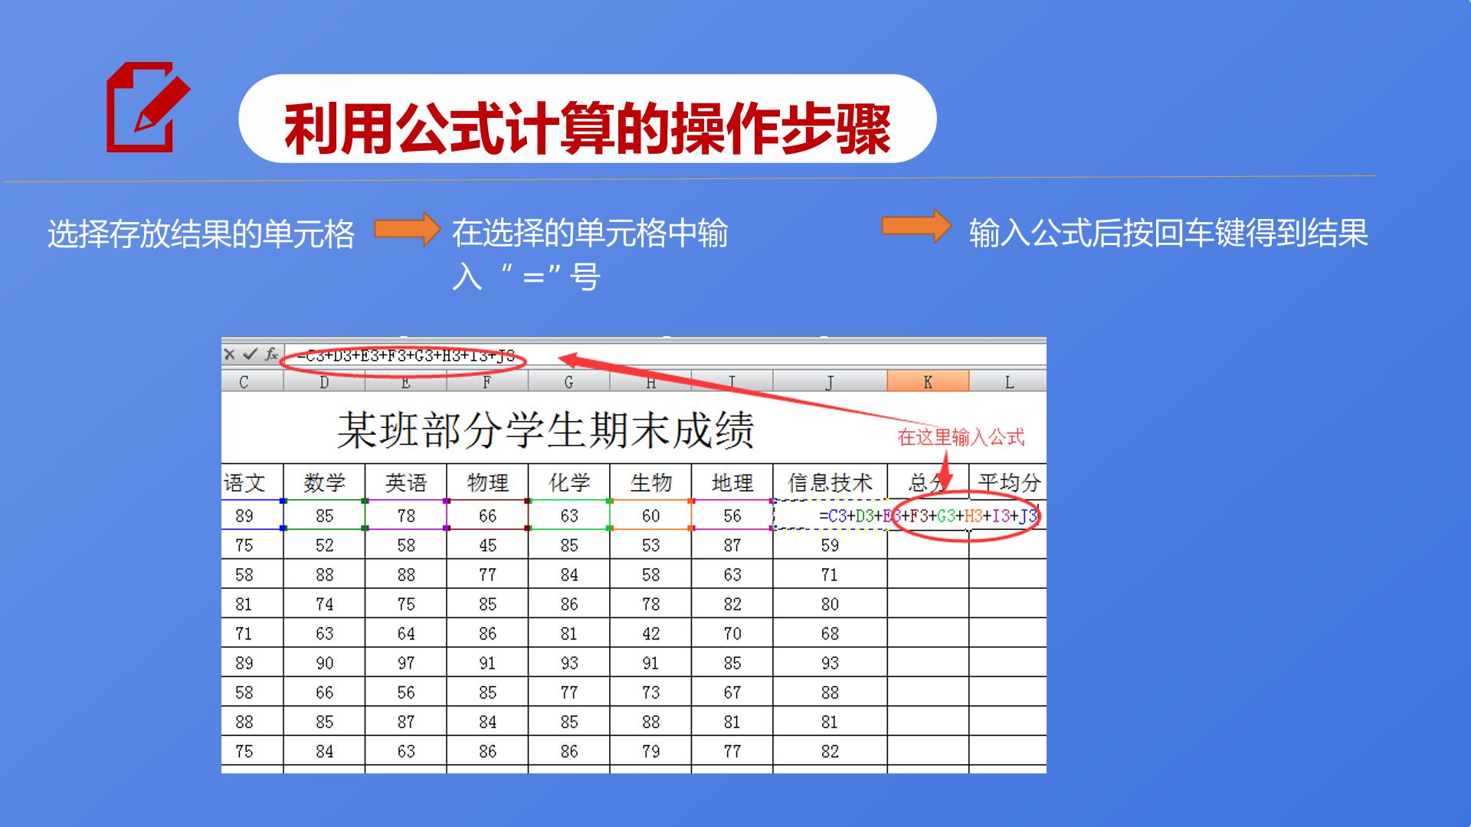
Task: Select the 语文 cell with value 89 in formula row
Action: click(x=252, y=515)
